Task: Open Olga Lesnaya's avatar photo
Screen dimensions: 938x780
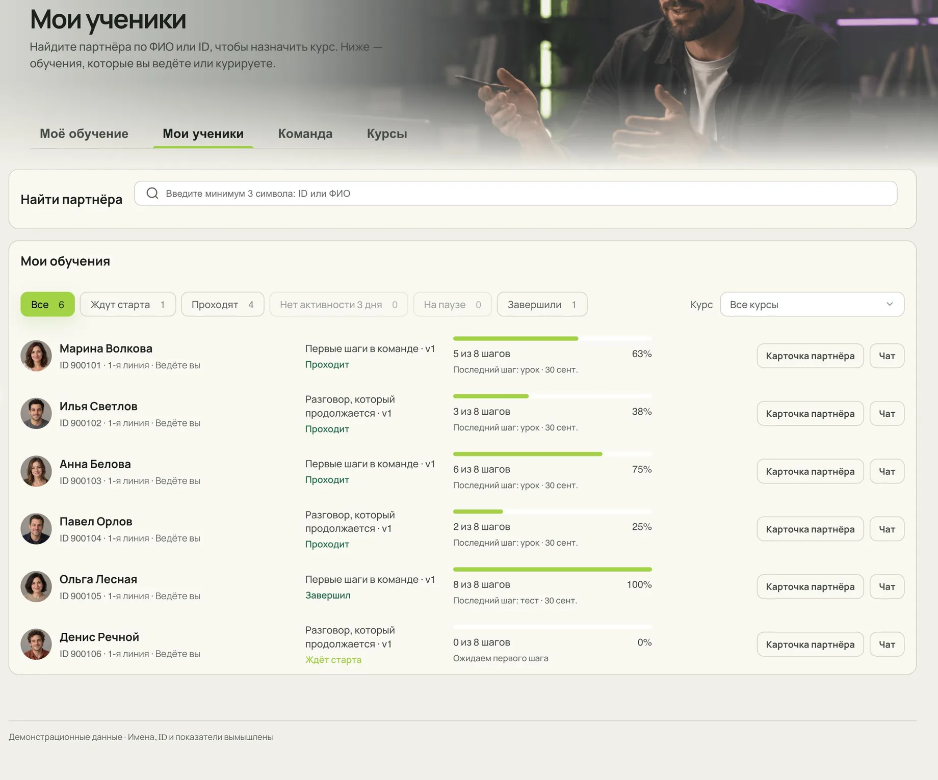Action: (36, 586)
